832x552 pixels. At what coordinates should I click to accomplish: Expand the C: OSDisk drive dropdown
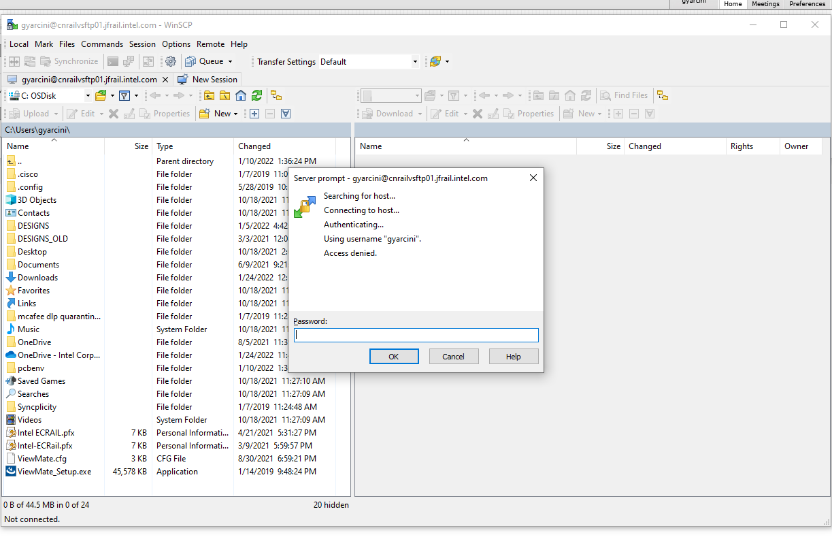pyautogui.click(x=88, y=96)
